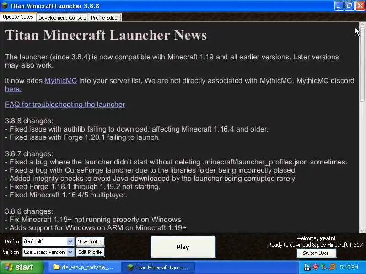Click the Edit Profile button
Viewport: 366px width, 274px height.
[90, 252]
